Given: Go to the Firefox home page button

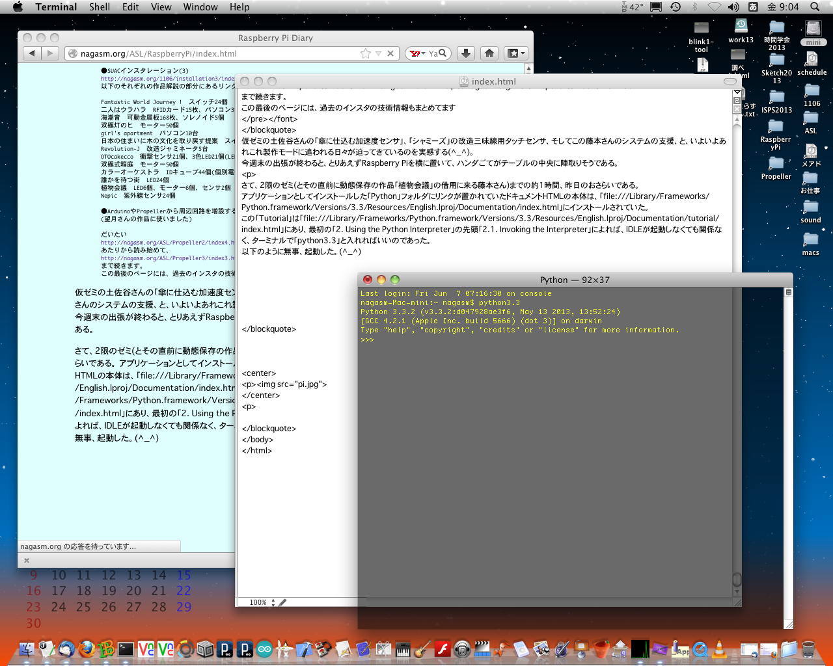Looking at the screenshot, I should coord(489,53).
